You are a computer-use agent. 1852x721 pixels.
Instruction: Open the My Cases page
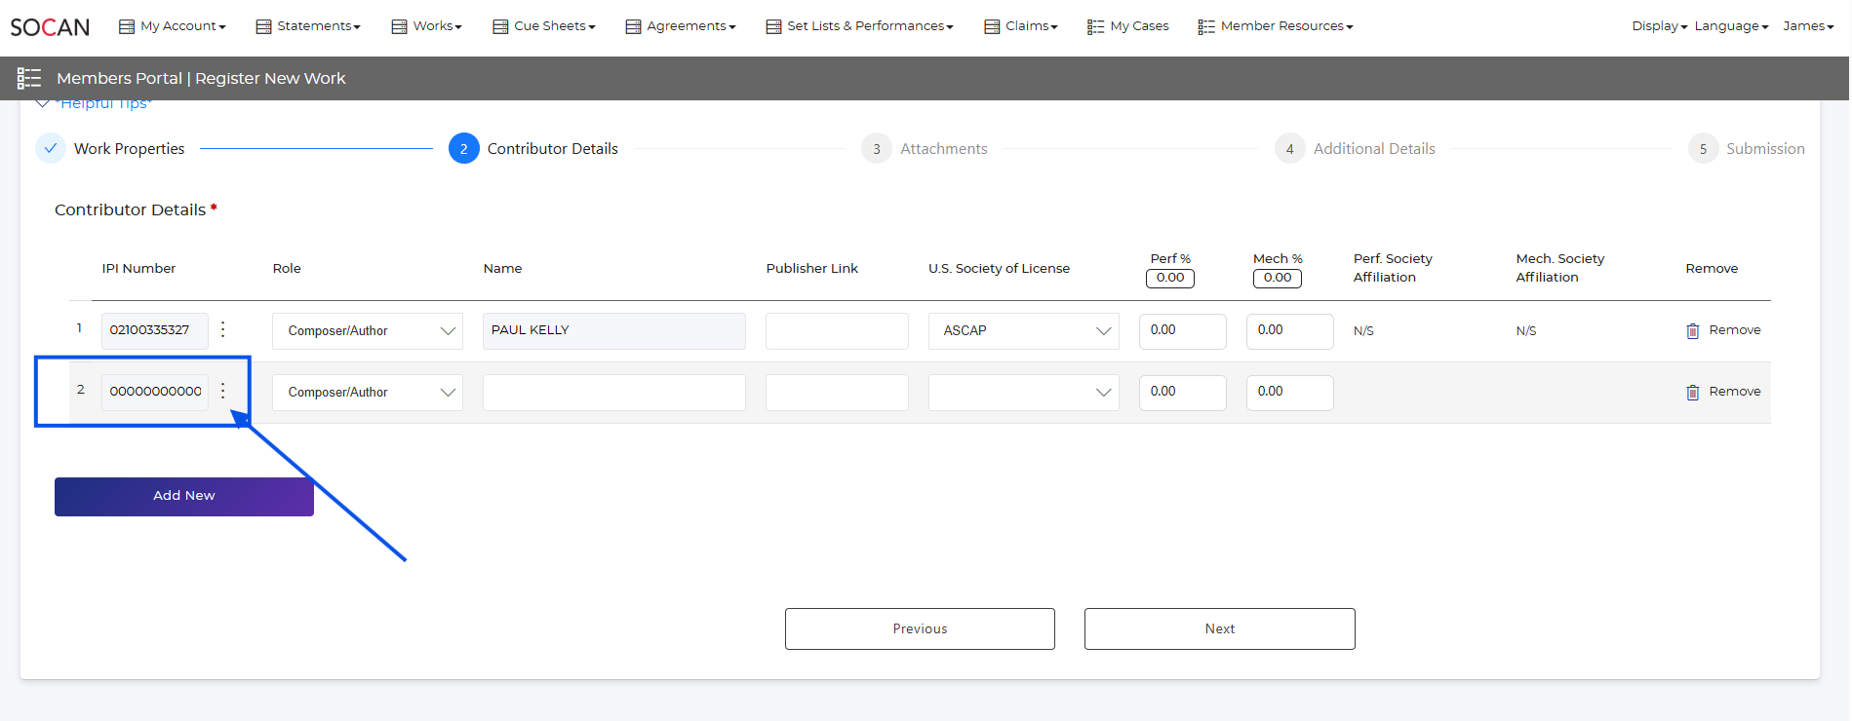coord(1127,26)
